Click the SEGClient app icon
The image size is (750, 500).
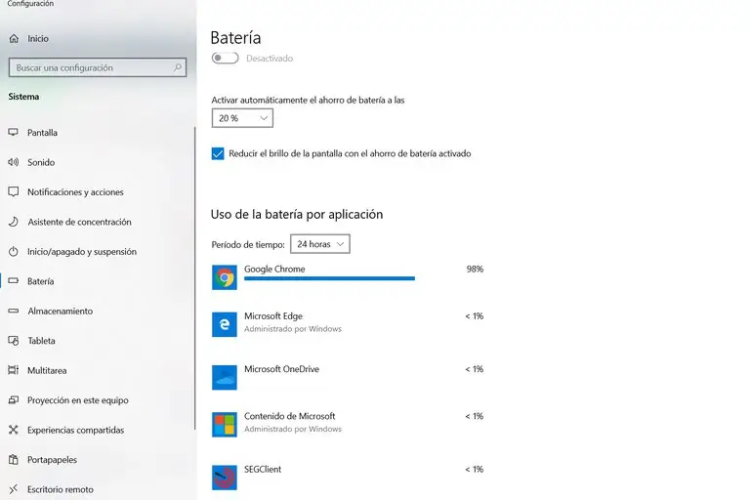pos(225,478)
